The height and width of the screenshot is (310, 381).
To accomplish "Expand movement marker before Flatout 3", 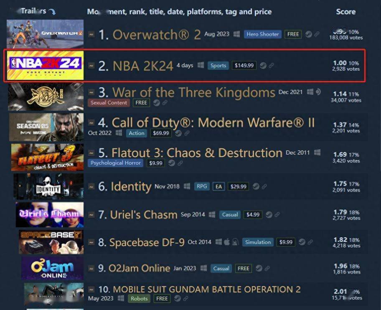I will [91, 153].
